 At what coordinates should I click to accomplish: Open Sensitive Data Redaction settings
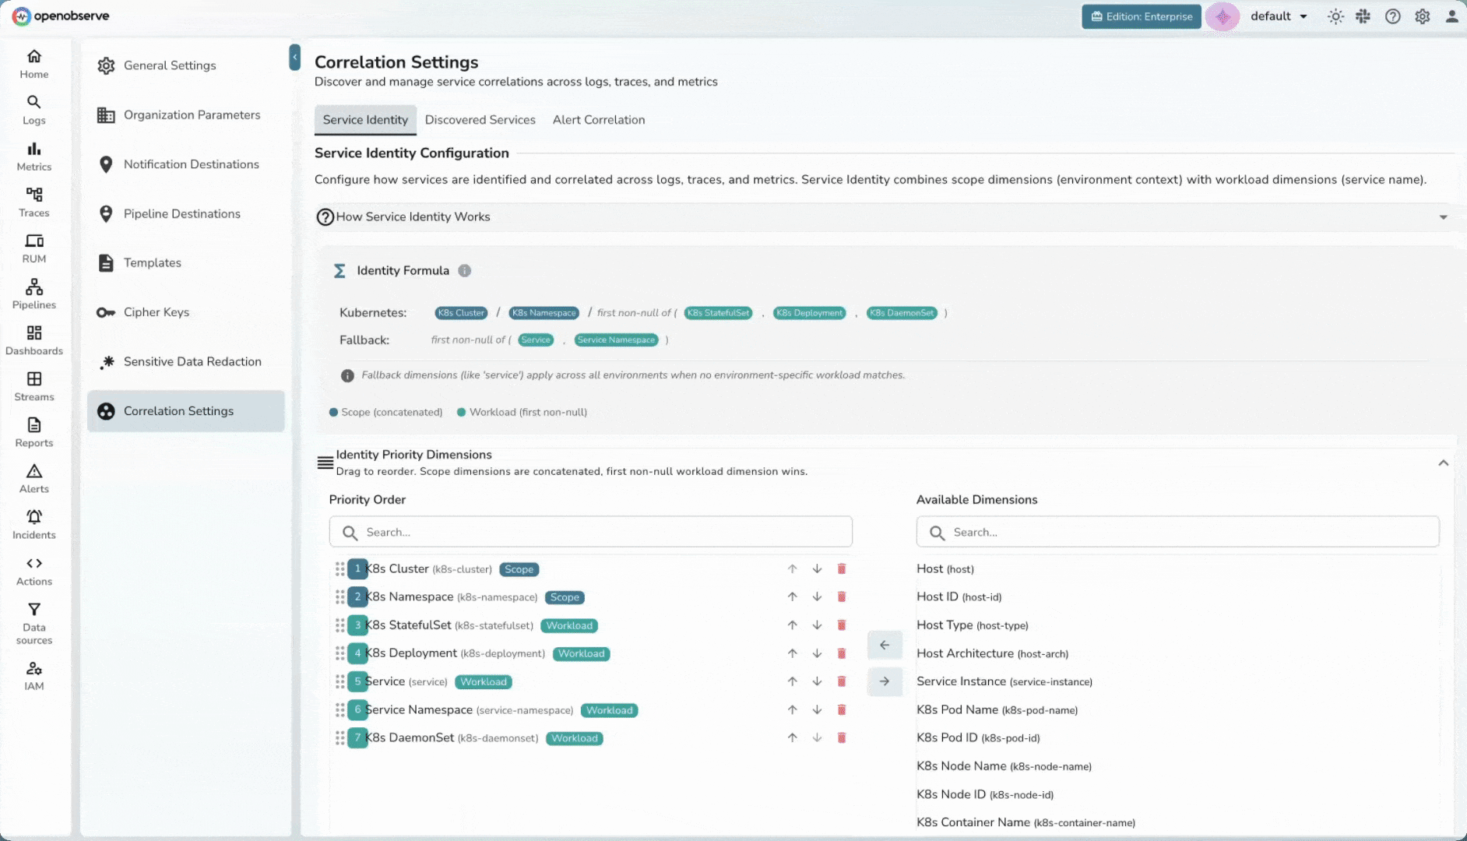coord(192,361)
